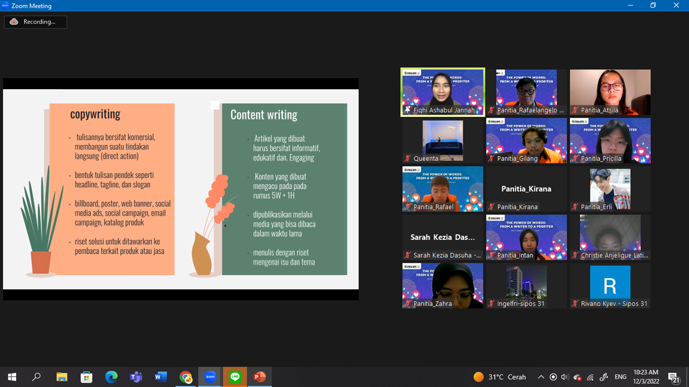689x387 pixels.
Task: Open the volume control in system tray
Action: pos(565,377)
